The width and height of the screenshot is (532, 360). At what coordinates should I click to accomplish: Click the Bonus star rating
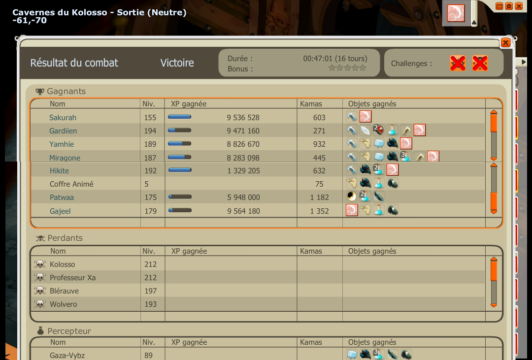(x=347, y=68)
